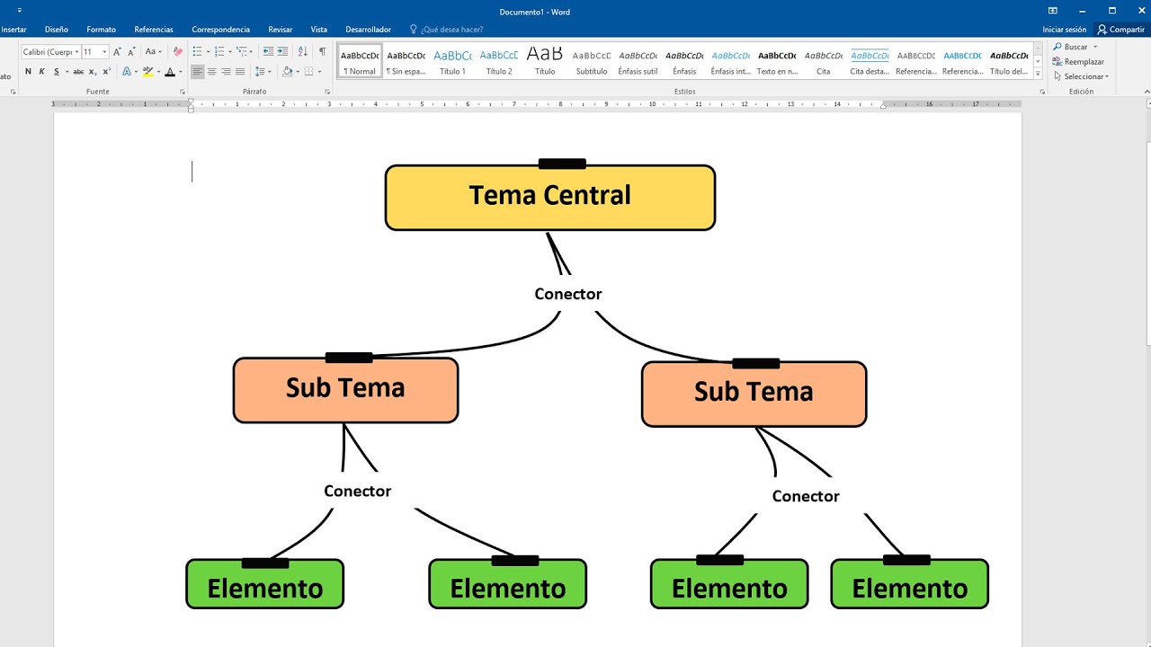Expand underline style dropdown arrow

tap(67, 72)
